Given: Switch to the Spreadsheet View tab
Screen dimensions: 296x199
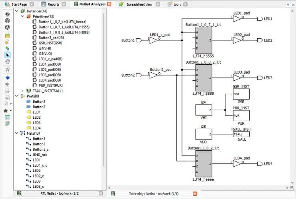Looking at the screenshot, I should tap(136, 4).
